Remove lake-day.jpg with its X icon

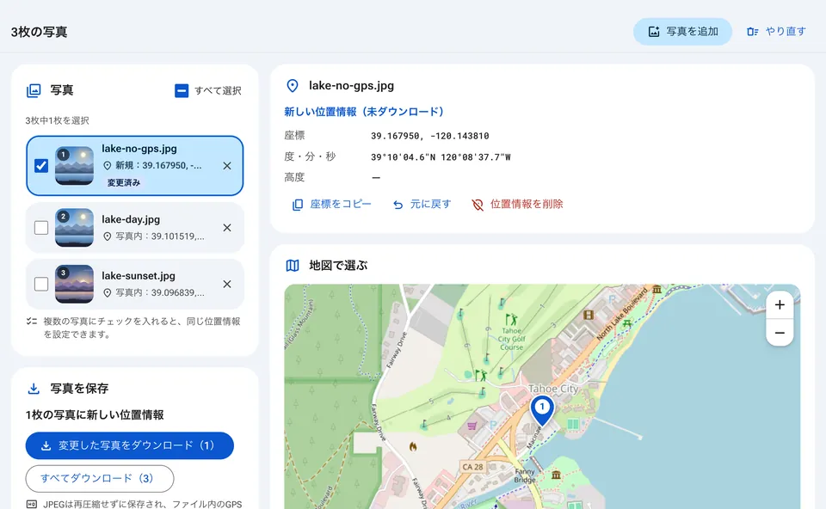(x=227, y=227)
